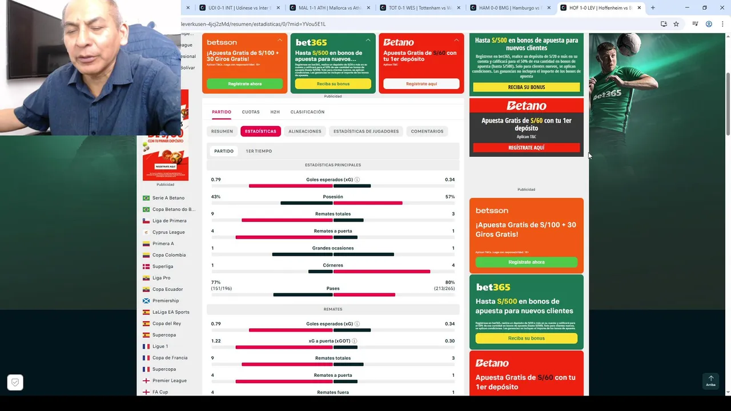Viewport: 731px width, 411px height.
Task: Click the info icon next to Goles esperados under Estadísticas principales
Action: (x=357, y=179)
